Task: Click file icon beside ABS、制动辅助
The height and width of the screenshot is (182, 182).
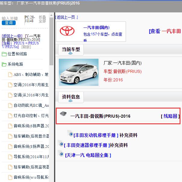Action: (10, 75)
